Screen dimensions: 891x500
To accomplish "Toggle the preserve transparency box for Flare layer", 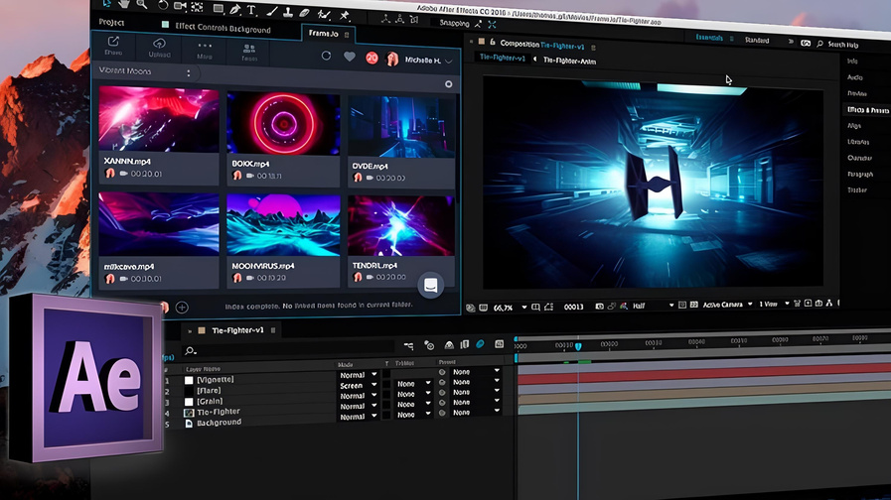I will pyautogui.click(x=386, y=384).
